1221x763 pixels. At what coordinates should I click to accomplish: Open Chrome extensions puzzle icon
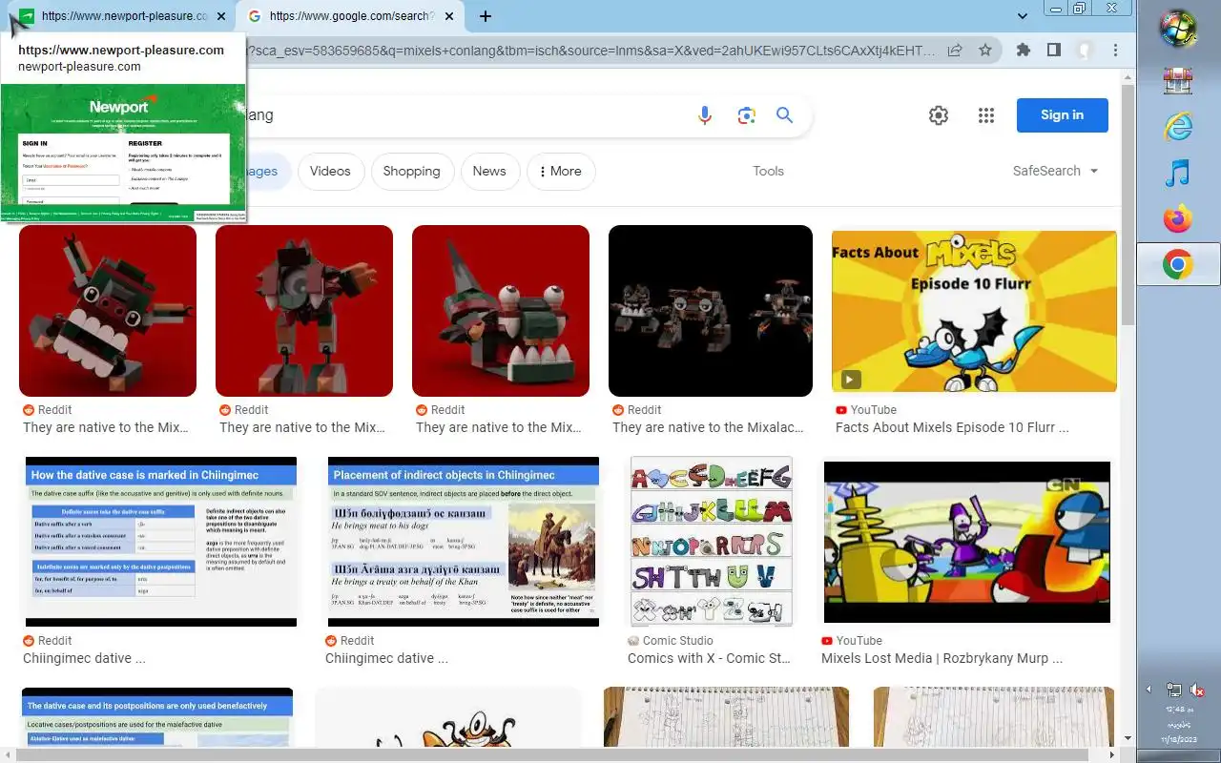click(x=1024, y=50)
